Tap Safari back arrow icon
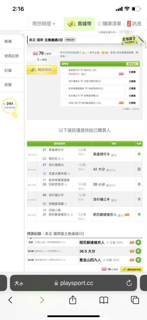This screenshot has height=320, width=147. (10, 300)
